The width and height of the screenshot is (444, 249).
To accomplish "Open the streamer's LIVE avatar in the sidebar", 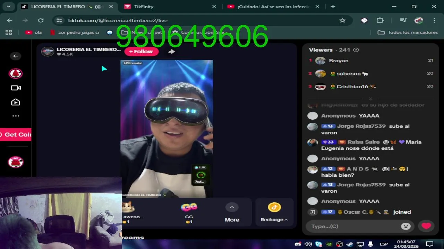I will pyautogui.click(x=16, y=162).
